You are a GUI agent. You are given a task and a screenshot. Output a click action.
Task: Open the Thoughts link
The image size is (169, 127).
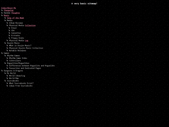(x=16, y=13)
